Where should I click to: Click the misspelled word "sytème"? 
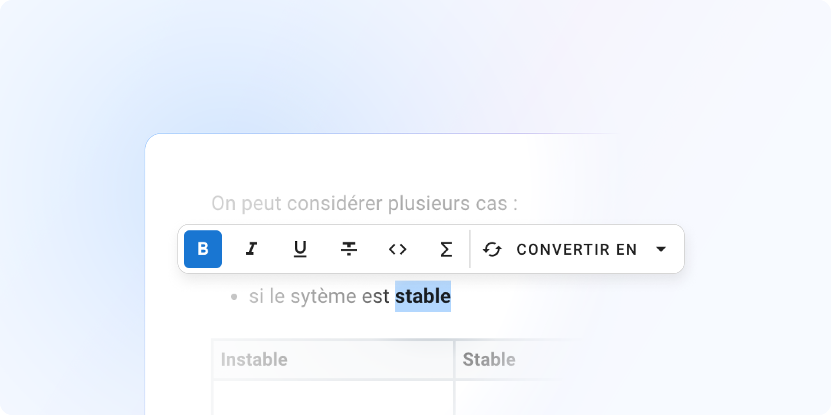(x=323, y=296)
